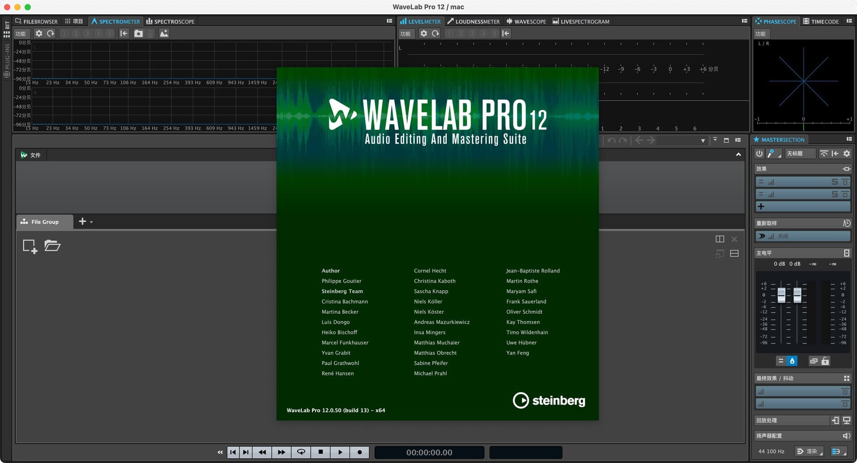Add a new file group tab
The image size is (857, 463).
(82, 221)
